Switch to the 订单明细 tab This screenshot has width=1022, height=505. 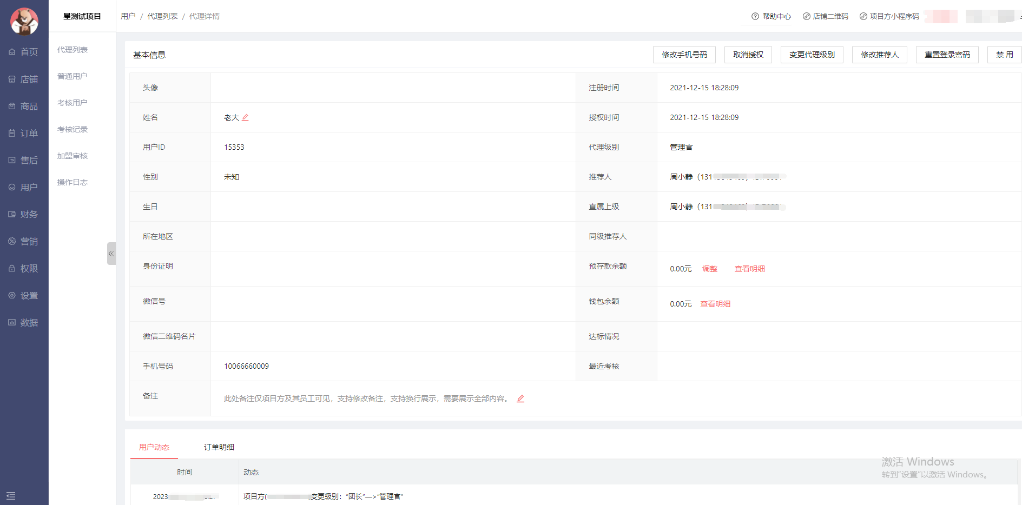coord(219,447)
